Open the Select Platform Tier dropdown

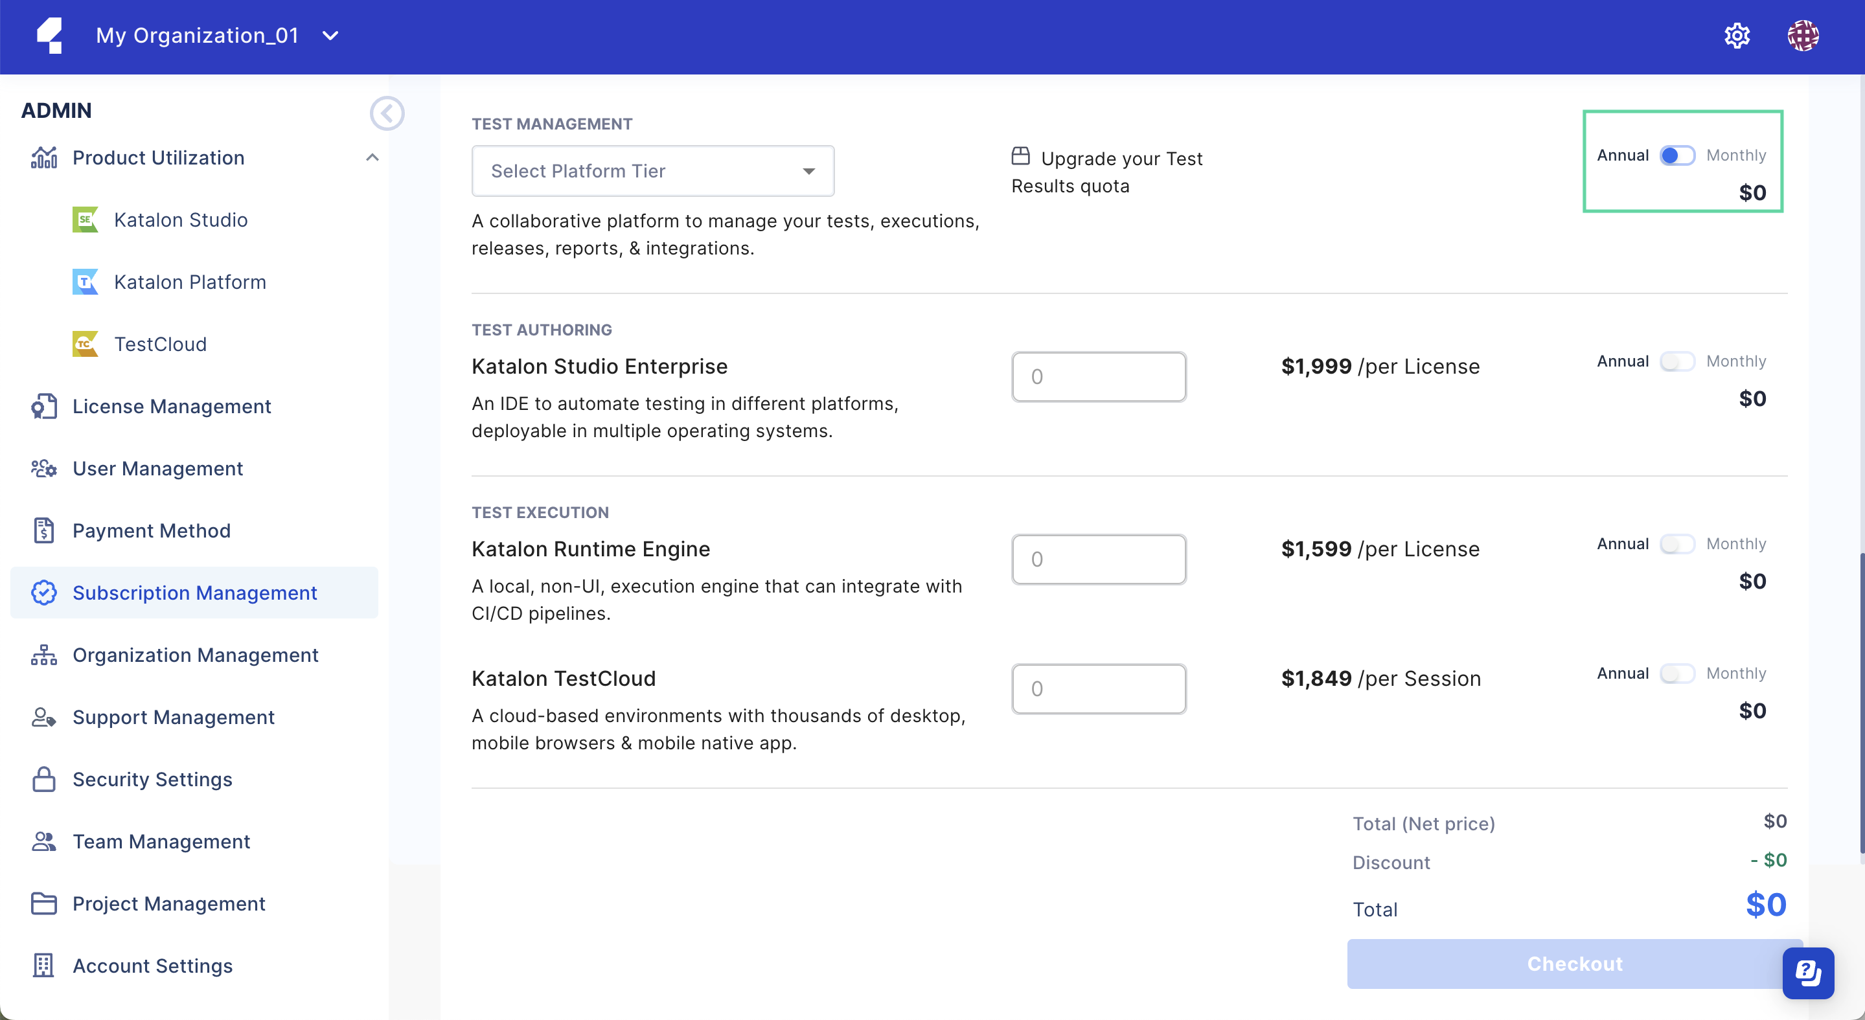click(653, 171)
